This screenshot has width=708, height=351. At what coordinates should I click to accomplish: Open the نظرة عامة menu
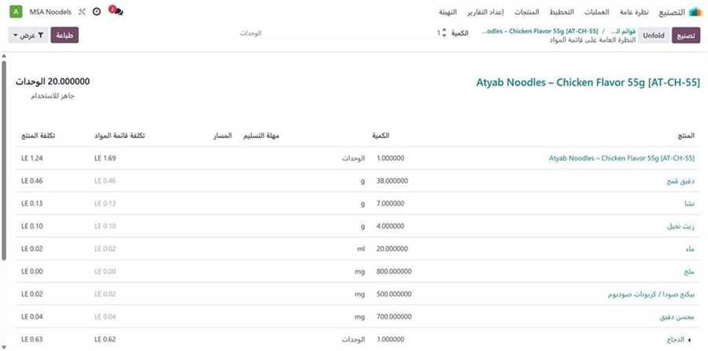(634, 12)
